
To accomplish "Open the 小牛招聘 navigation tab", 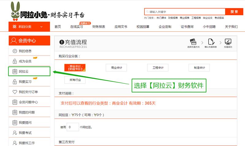I will [209, 27].
